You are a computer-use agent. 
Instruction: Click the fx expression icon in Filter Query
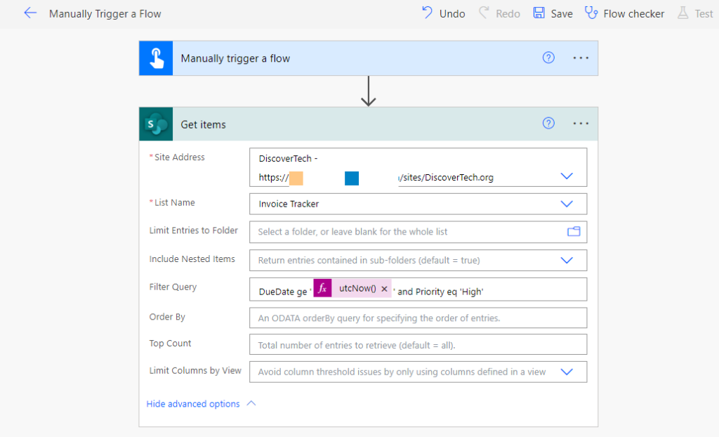click(x=322, y=288)
